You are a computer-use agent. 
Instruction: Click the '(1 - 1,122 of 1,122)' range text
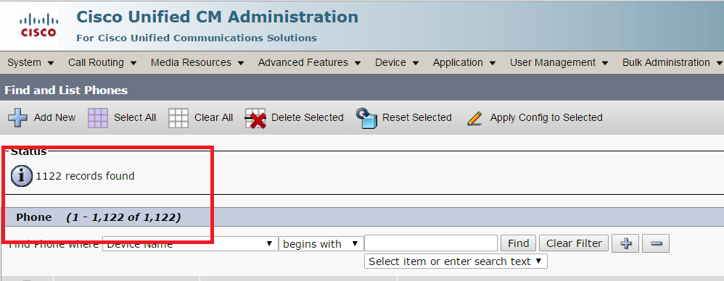123,217
